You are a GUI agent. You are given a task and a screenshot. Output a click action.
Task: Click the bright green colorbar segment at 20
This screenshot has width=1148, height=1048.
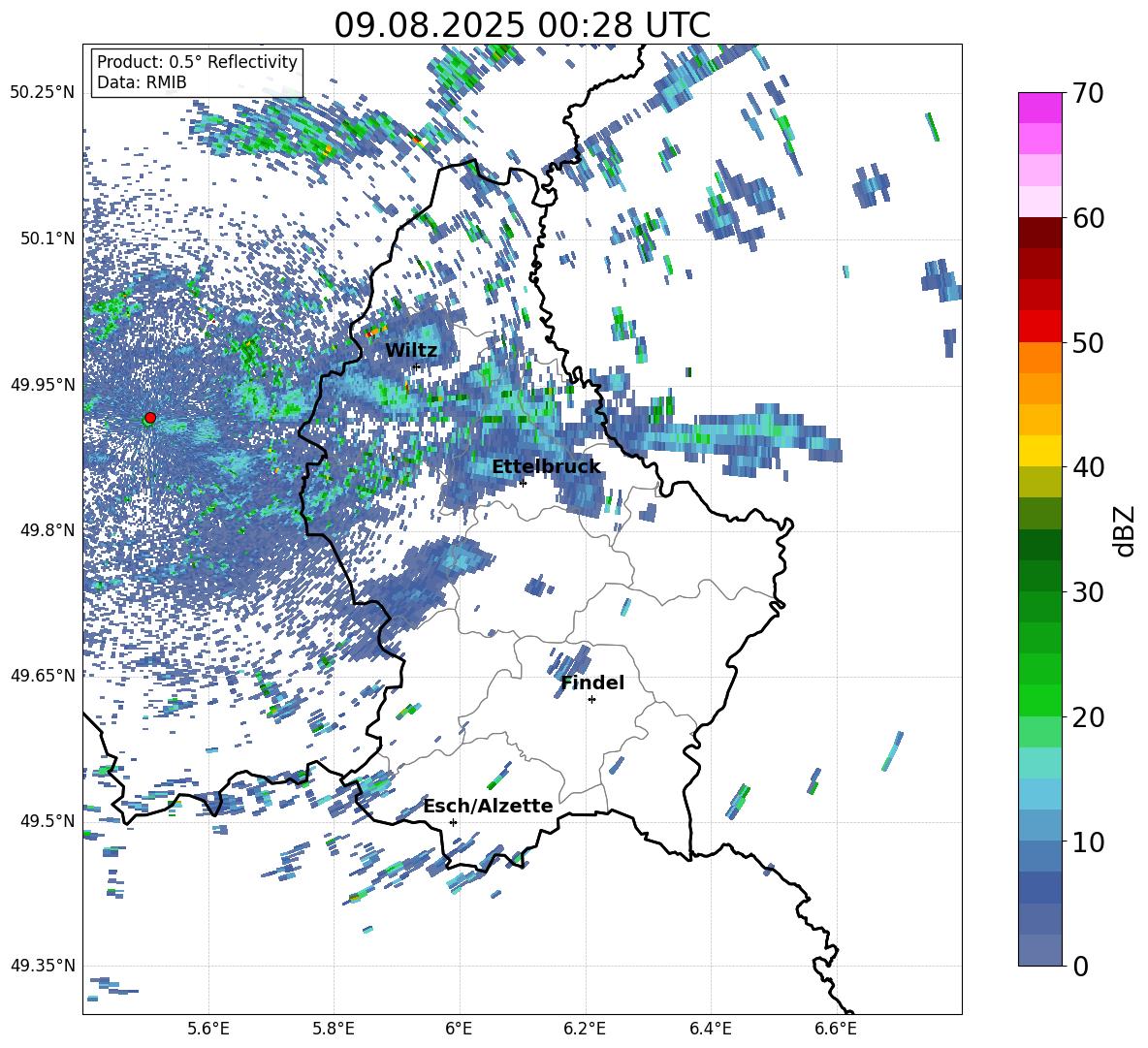tap(1039, 700)
